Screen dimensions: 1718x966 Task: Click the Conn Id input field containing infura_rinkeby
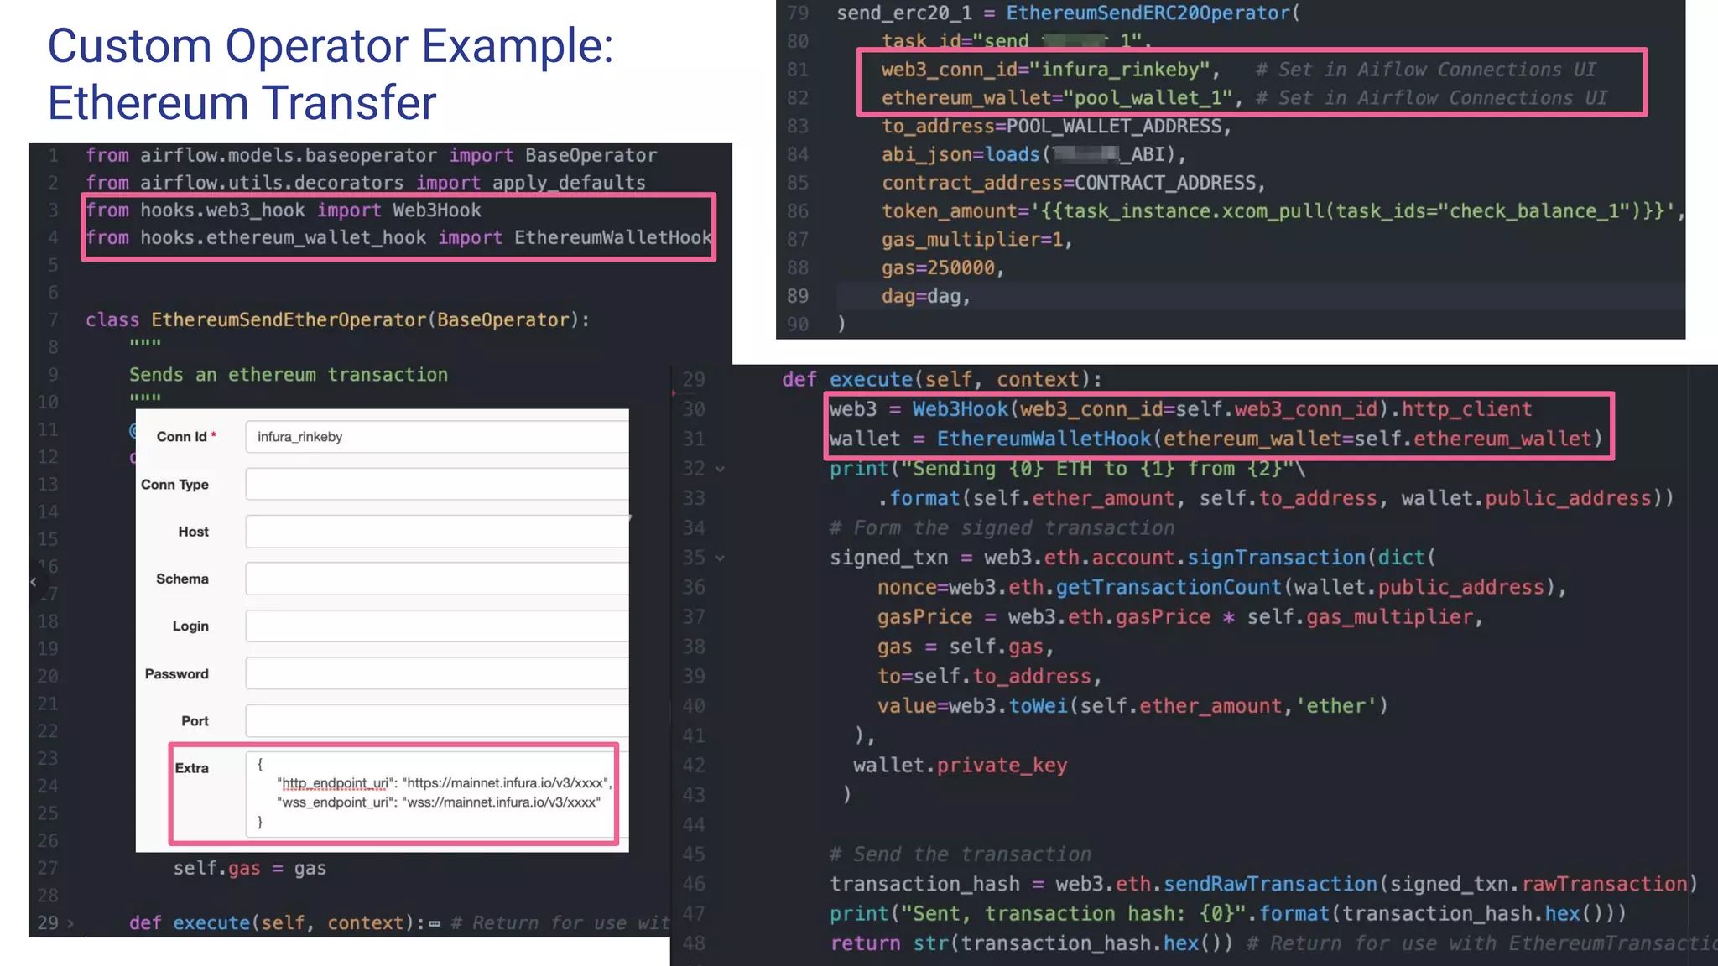(437, 437)
